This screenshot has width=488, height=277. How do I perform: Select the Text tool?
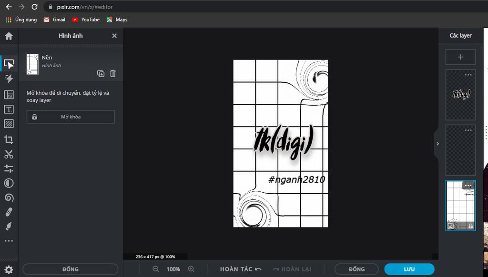tap(9, 109)
